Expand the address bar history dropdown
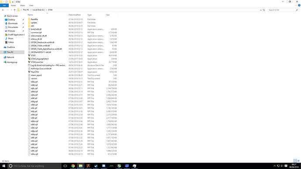Image resolution: width=301 pixels, height=169 pixels. (260, 10)
